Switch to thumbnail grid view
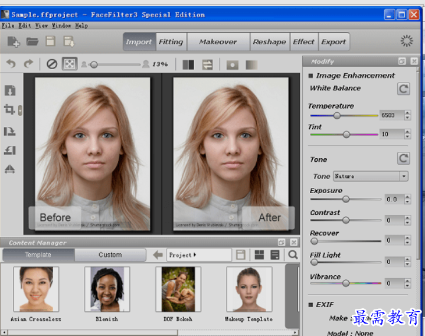Image resolution: width=425 pixels, height=336 pixels. click(259, 255)
